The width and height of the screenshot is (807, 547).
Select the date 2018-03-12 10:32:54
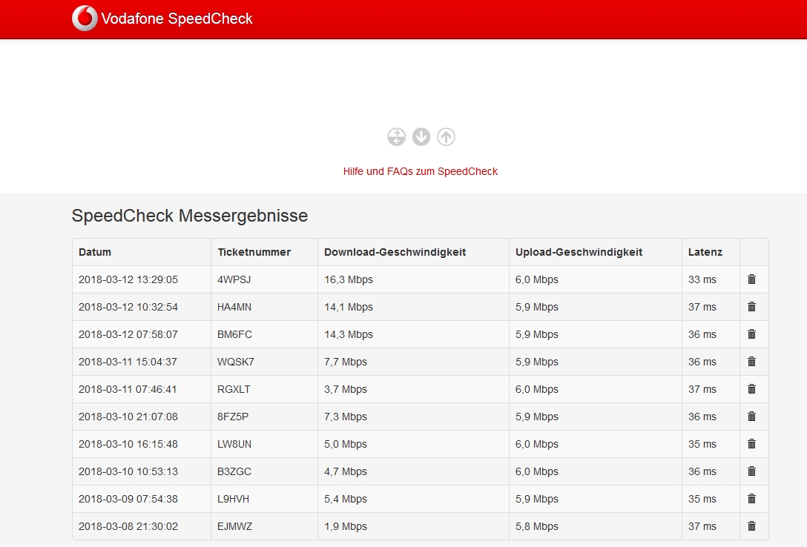coord(128,307)
